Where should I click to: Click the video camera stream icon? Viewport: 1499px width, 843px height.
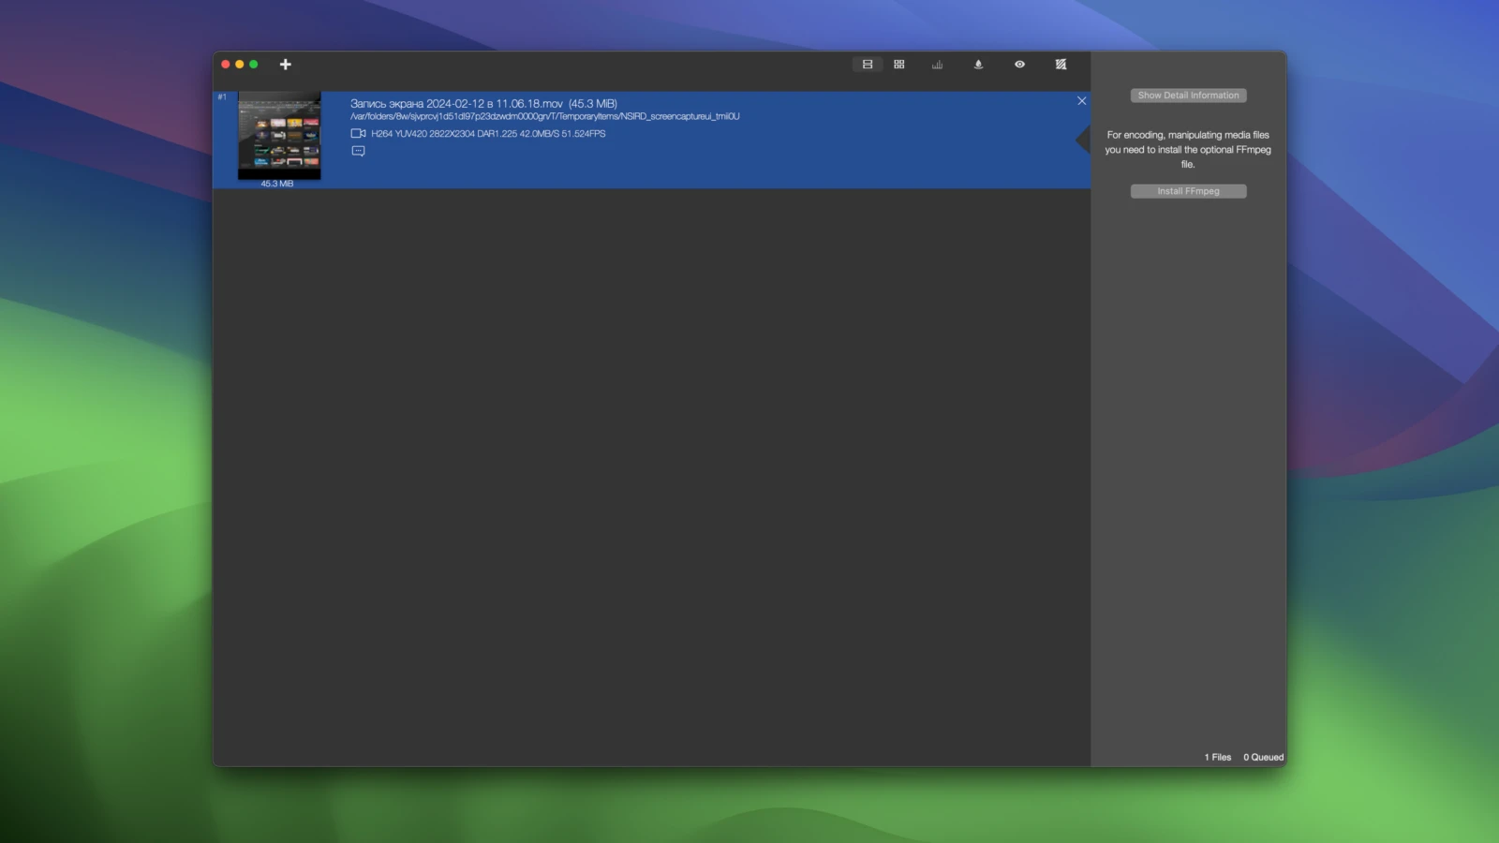(358, 134)
